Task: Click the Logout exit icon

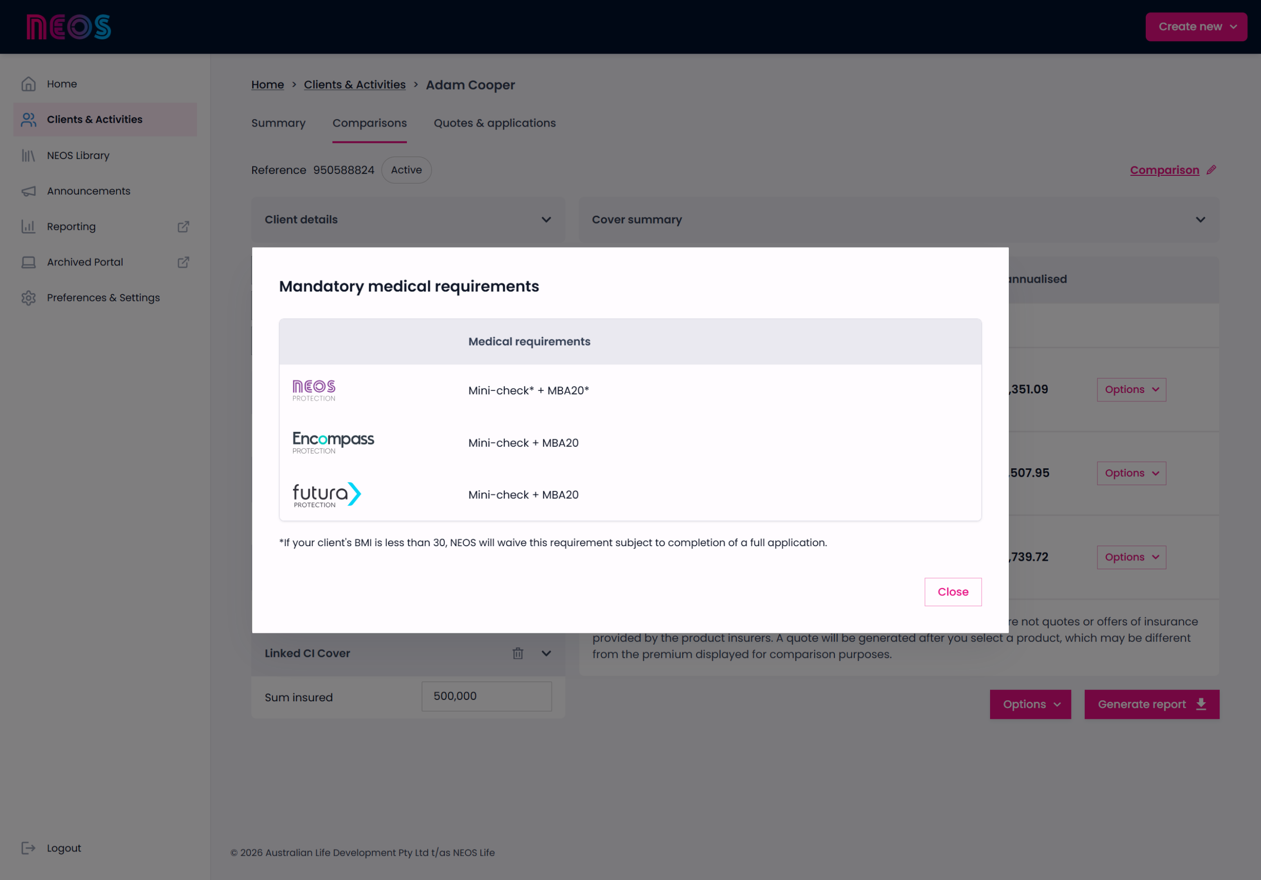Action: 29,848
